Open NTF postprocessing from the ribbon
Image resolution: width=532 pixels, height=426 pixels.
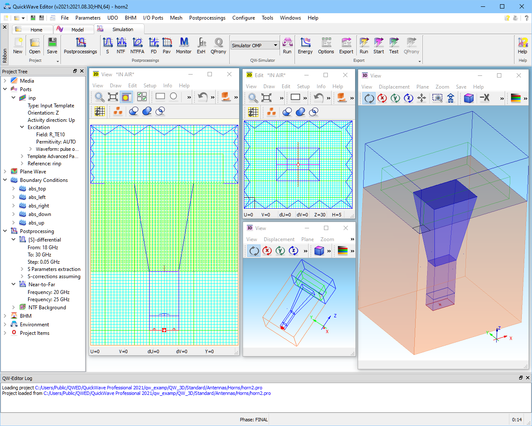[121, 46]
